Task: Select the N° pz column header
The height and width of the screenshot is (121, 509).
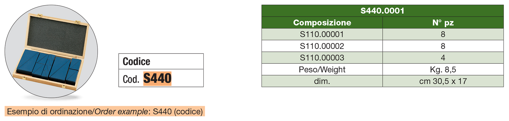Action: (x=443, y=23)
